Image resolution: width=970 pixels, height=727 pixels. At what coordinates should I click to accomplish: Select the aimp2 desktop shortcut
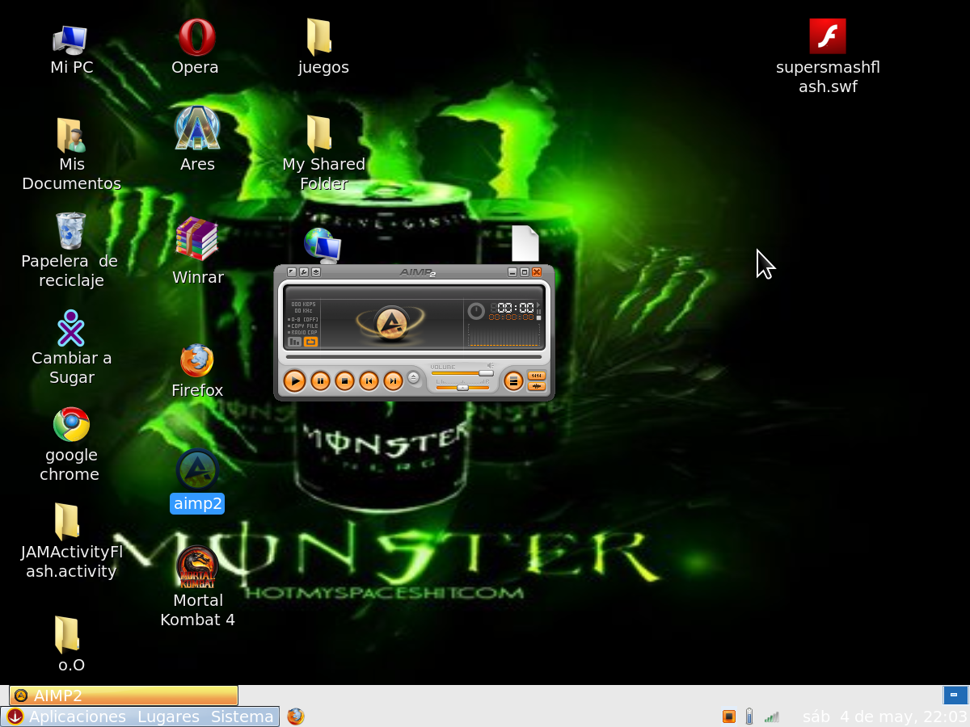(197, 481)
